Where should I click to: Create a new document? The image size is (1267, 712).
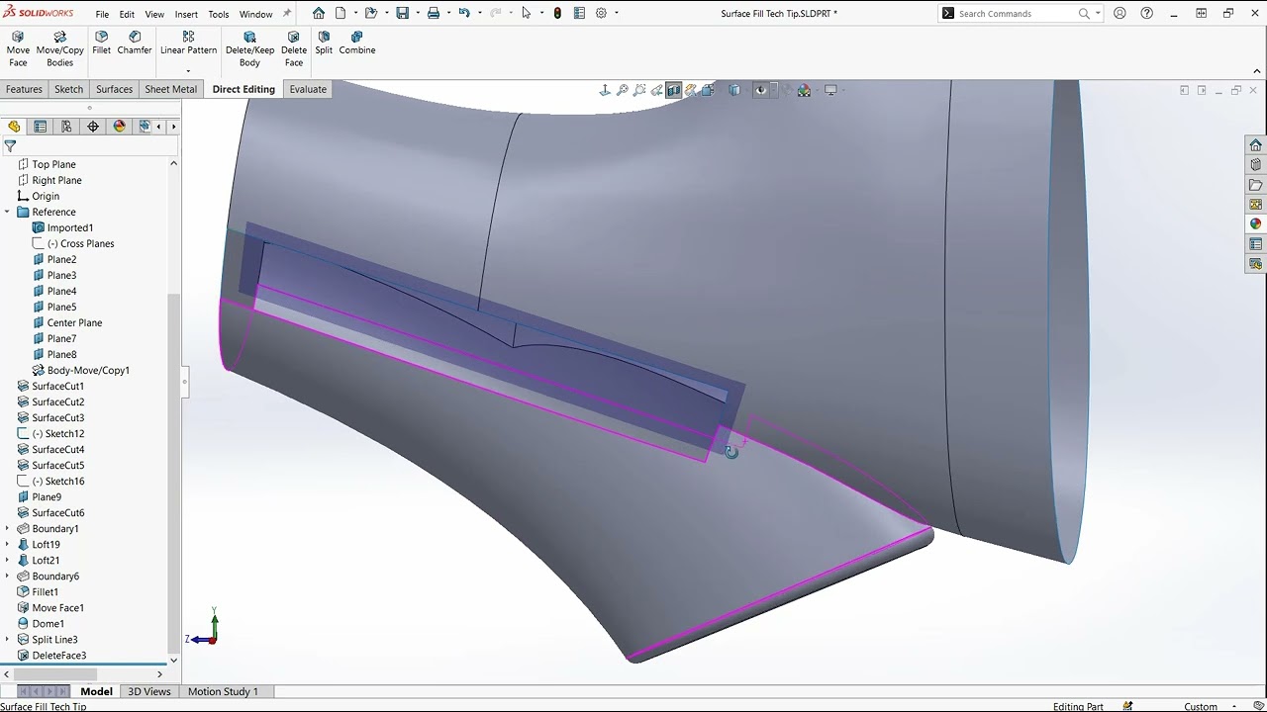pos(341,13)
